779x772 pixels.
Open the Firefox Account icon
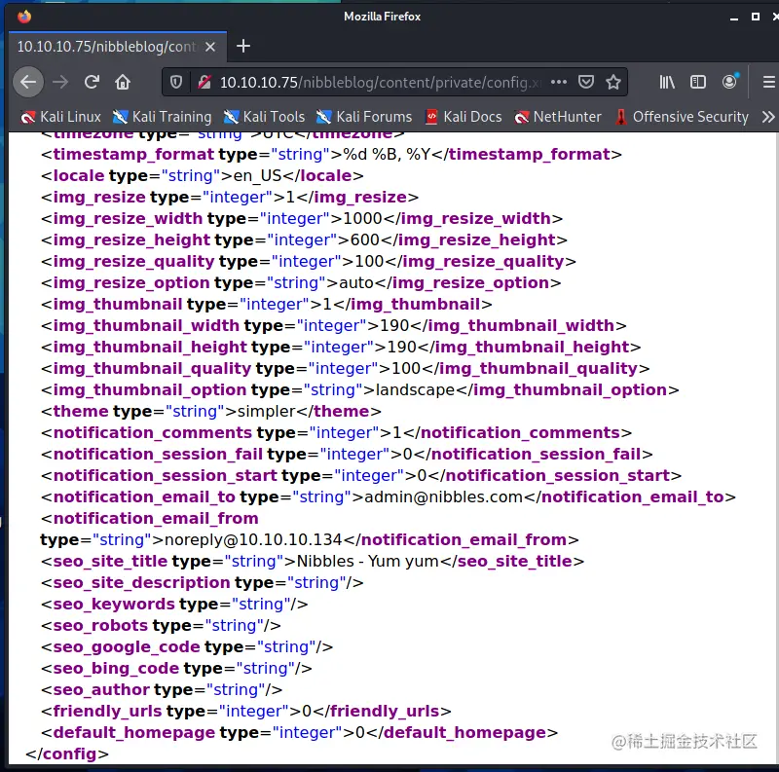729,82
